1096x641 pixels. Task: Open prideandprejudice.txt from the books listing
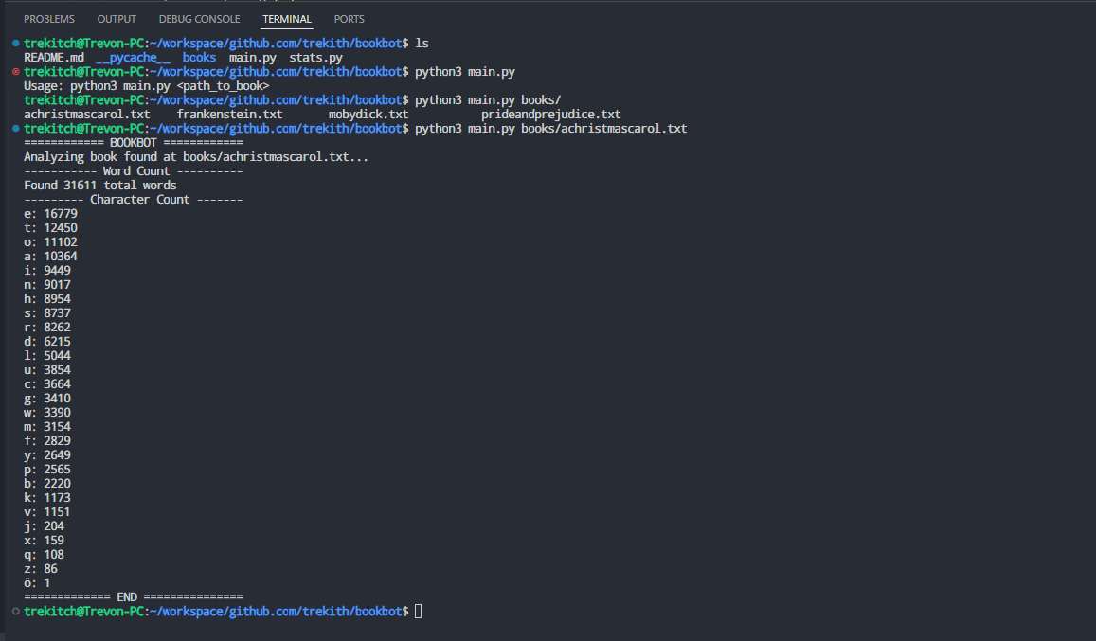coord(550,114)
